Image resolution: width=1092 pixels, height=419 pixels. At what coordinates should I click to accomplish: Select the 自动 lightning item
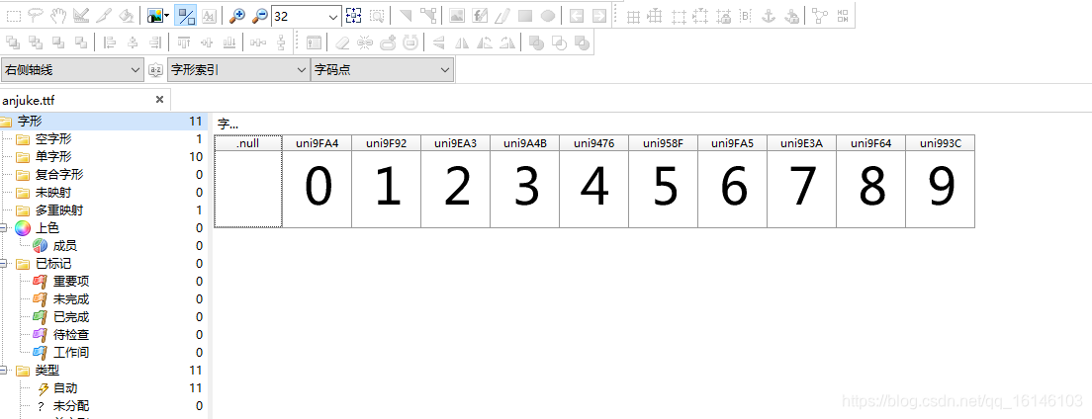[64, 387]
